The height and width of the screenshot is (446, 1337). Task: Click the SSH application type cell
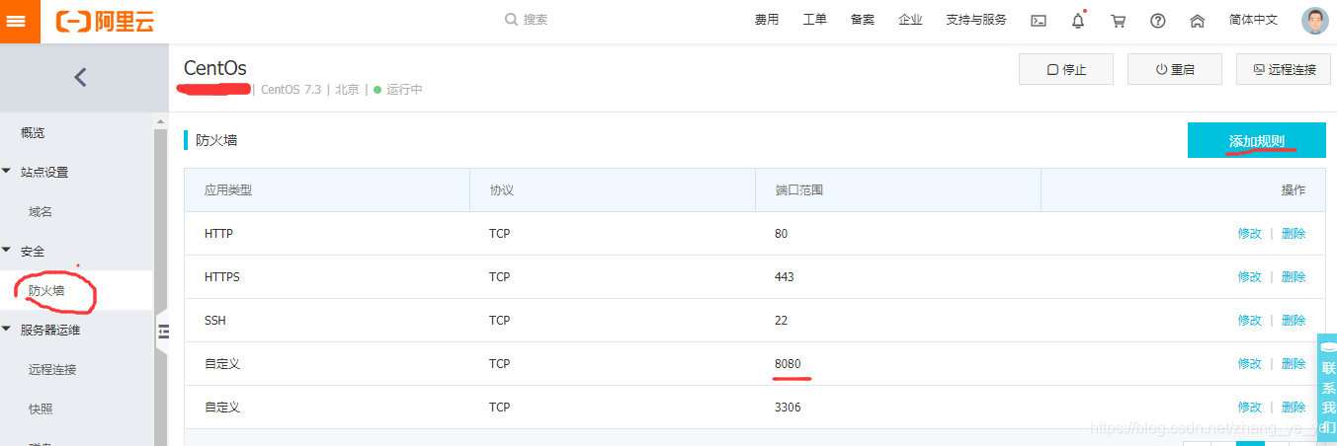215,321
